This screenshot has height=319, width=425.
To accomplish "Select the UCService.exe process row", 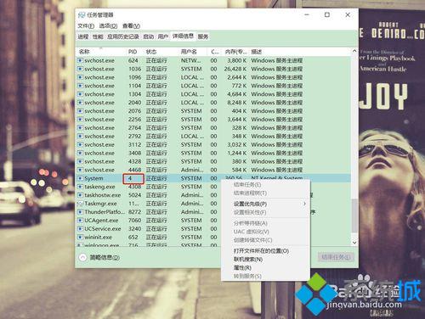I will [214, 229].
